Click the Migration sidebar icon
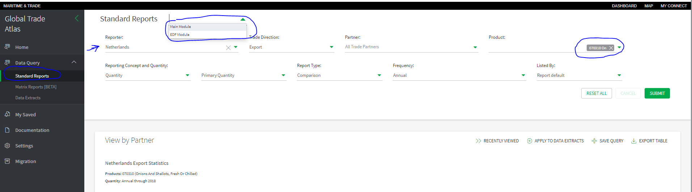This screenshot has width=692, height=192. (7, 161)
